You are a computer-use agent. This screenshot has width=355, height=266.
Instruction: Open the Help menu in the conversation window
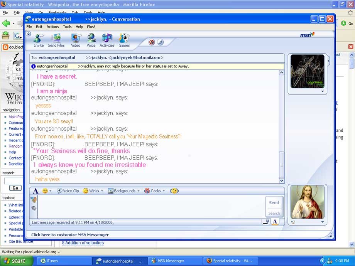coord(79,27)
